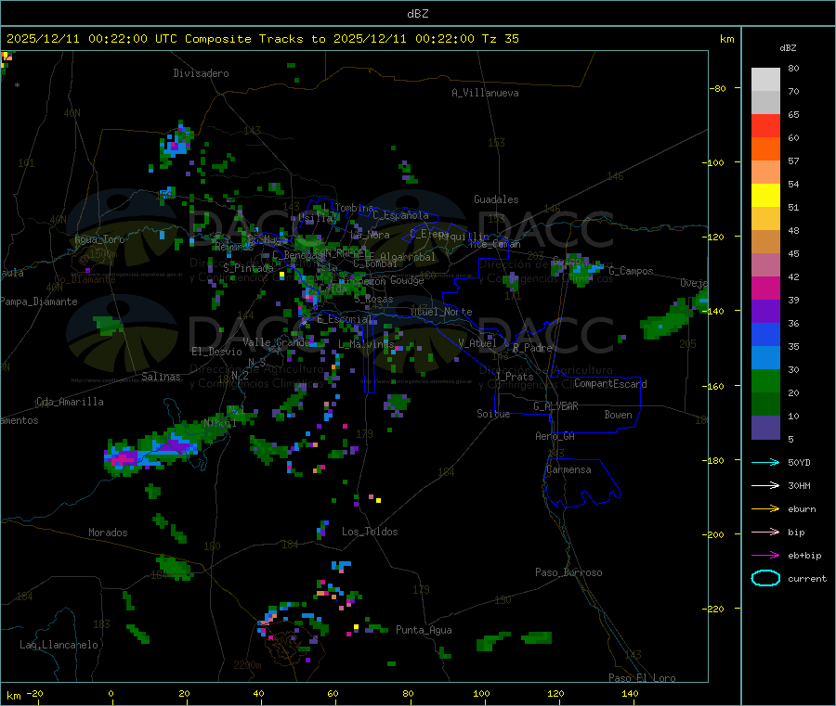Click the Punta_Agua map label
Image resolution: width=836 pixels, height=706 pixels.
pyautogui.click(x=424, y=631)
